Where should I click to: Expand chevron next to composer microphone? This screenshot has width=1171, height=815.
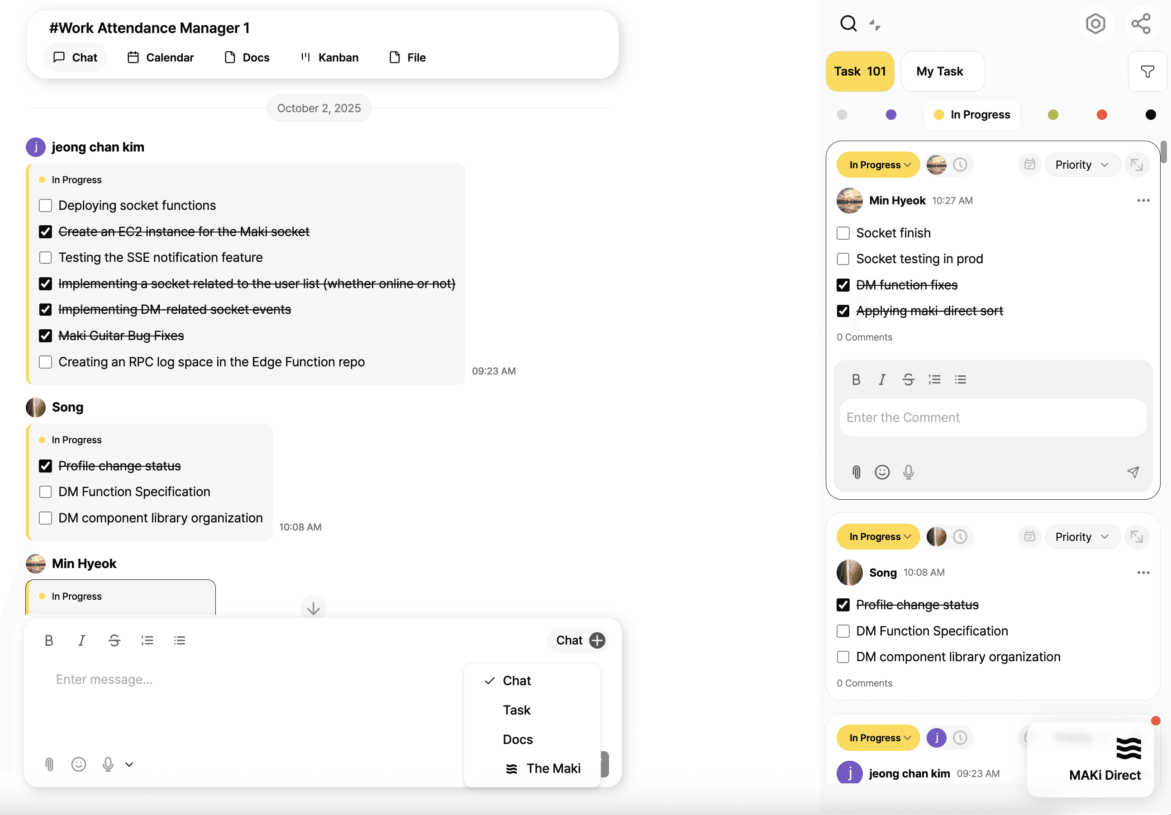129,764
